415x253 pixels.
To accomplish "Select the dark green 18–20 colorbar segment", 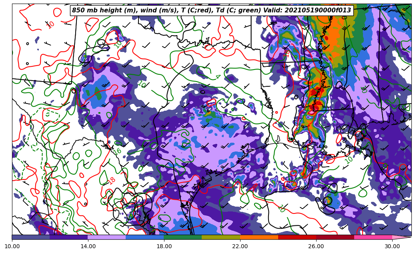I will tap(183, 237).
